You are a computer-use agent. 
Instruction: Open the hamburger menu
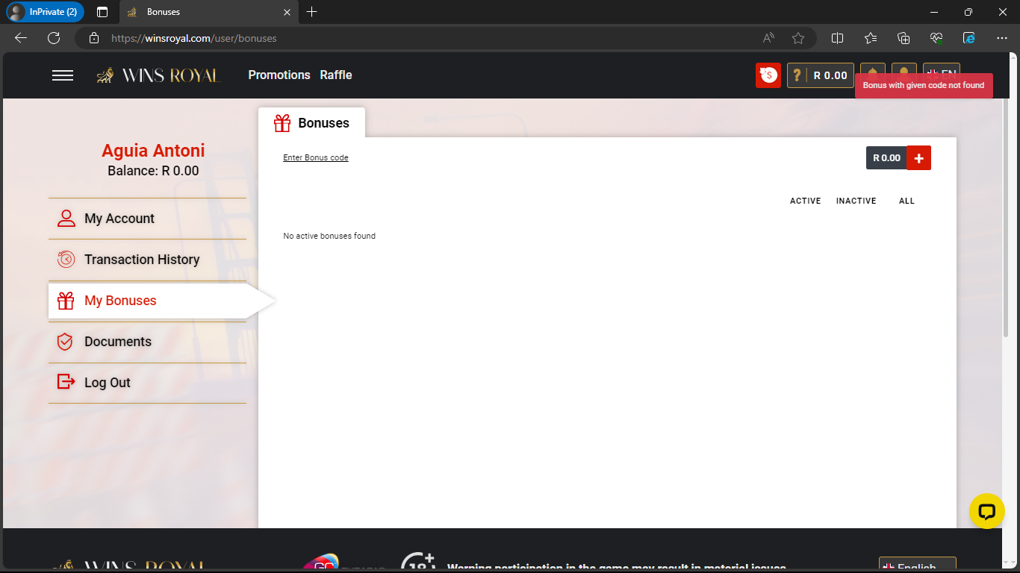coord(63,75)
